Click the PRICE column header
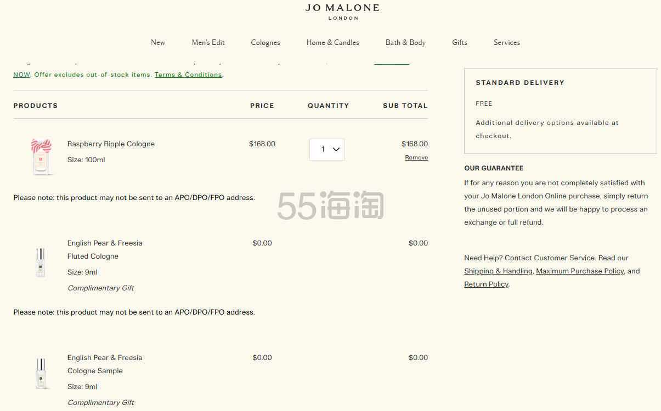This screenshot has width=661, height=411. point(262,106)
